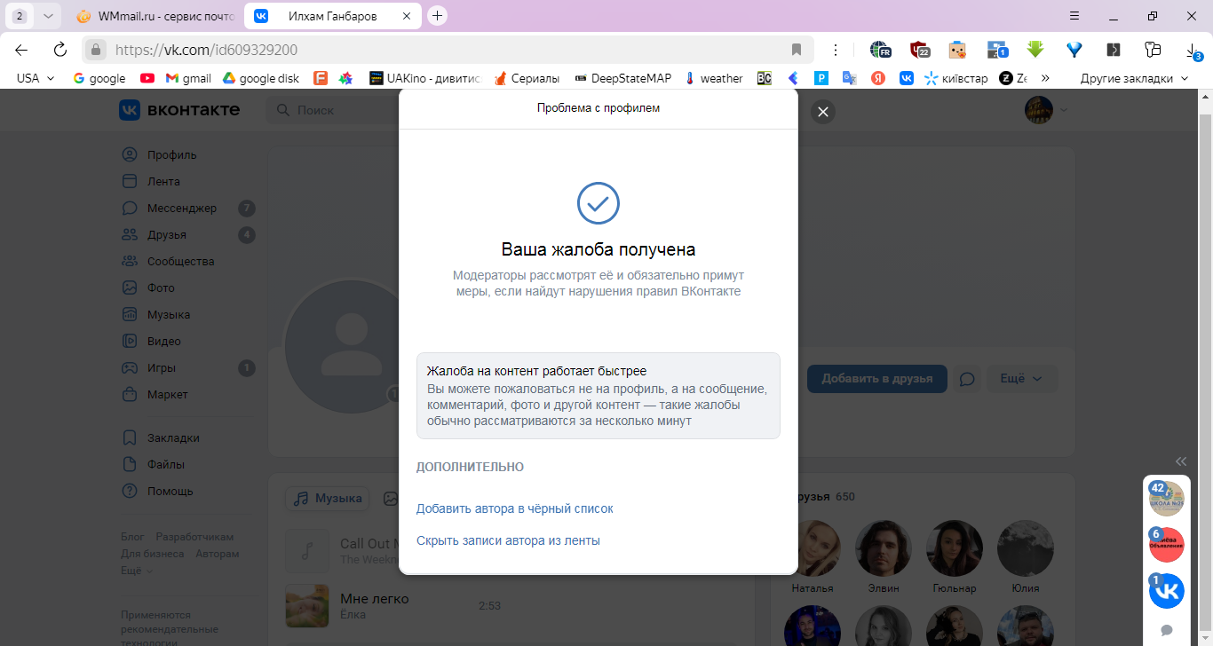Click the Видео sidebar icon
Image resolution: width=1213 pixels, height=646 pixels.
tap(131, 342)
